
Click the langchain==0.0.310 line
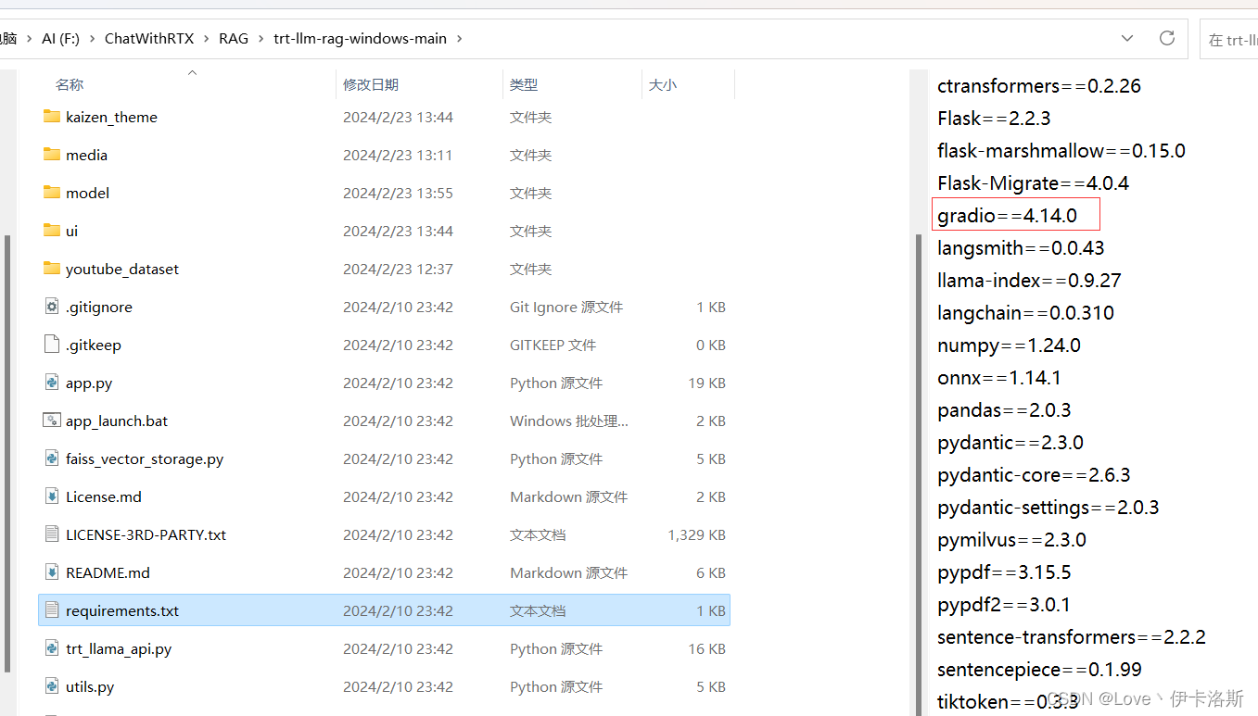coord(1026,313)
